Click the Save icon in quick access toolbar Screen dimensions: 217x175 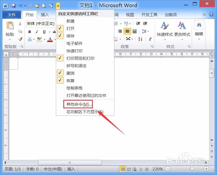[x=13, y=6]
